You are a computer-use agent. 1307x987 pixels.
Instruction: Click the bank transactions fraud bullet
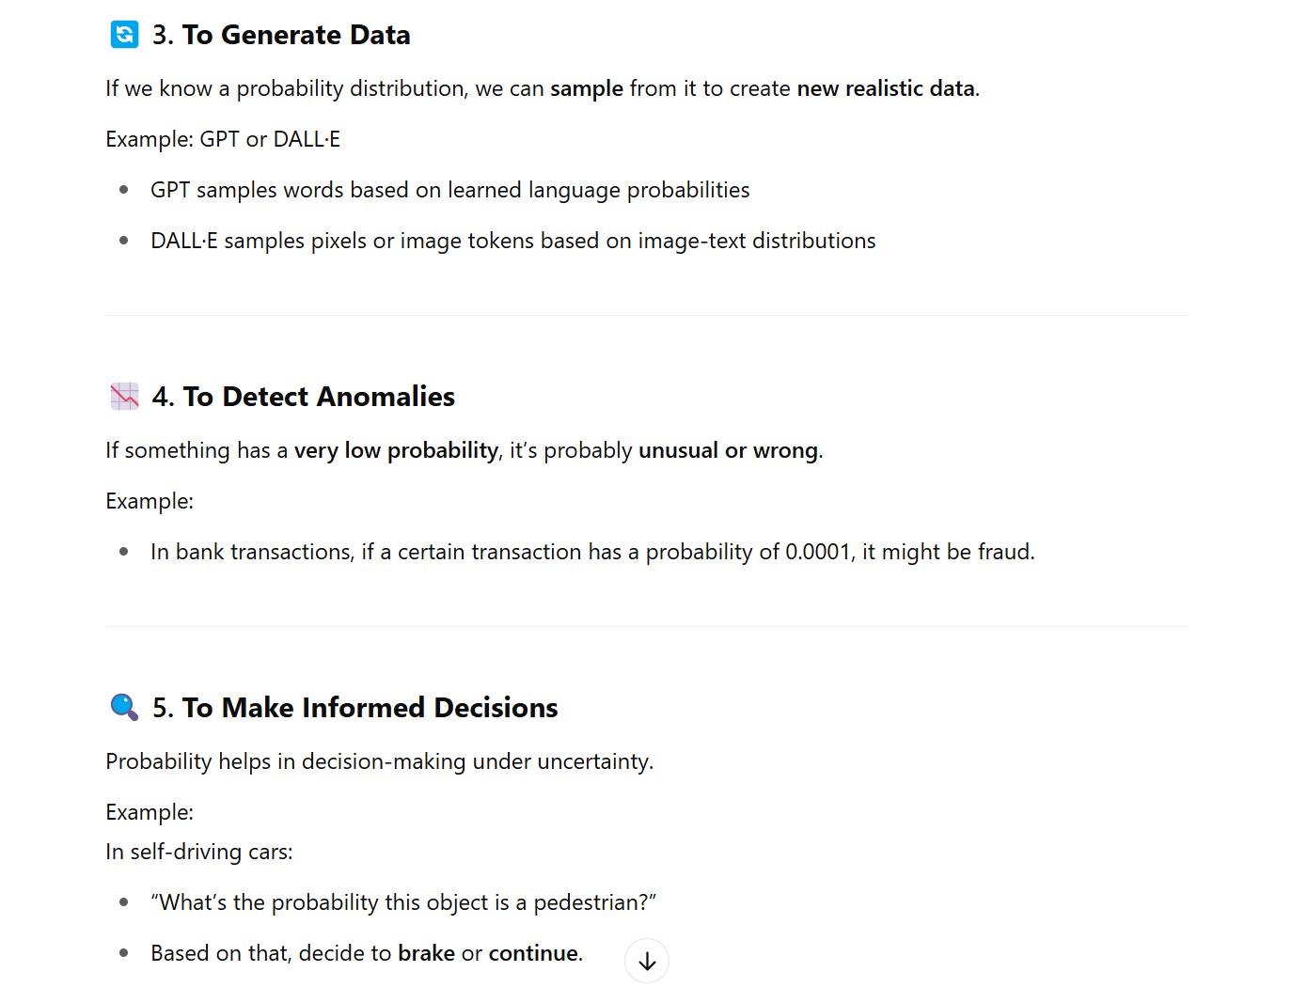(x=591, y=552)
